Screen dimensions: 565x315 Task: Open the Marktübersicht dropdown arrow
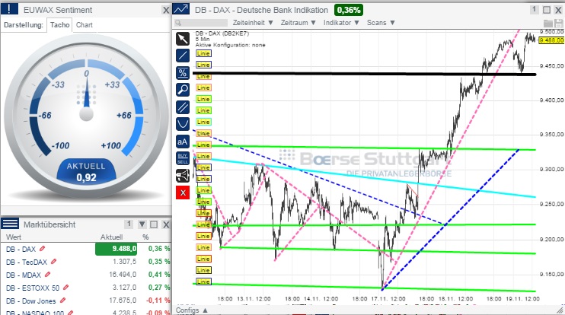pyautogui.click(x=142, y=224)
